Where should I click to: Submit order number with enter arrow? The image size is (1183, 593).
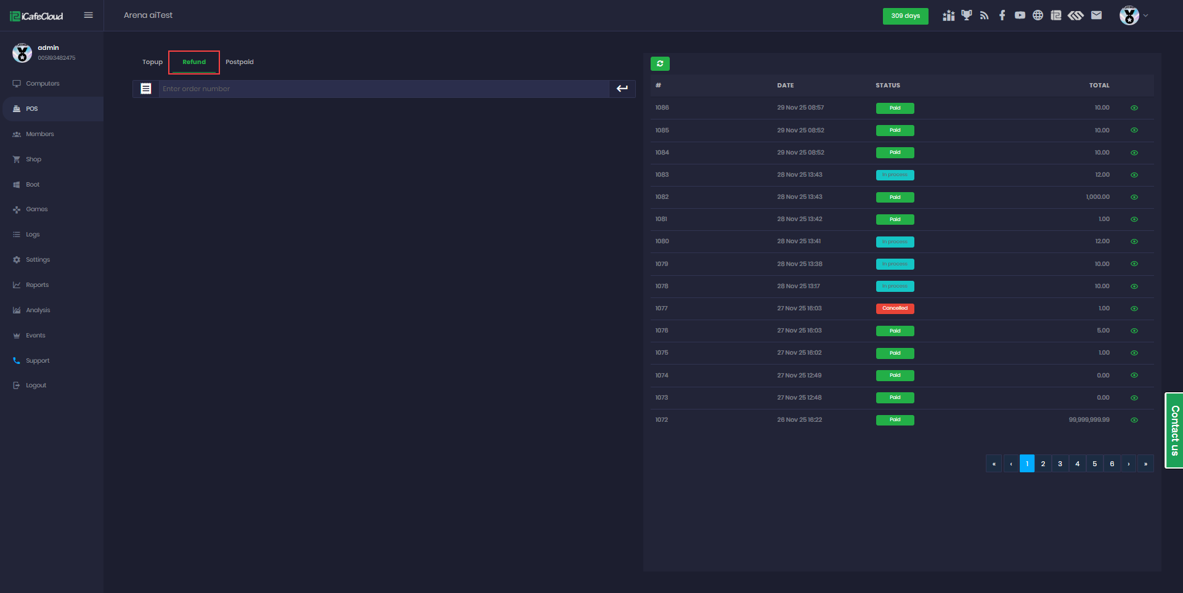pos(622,89)
